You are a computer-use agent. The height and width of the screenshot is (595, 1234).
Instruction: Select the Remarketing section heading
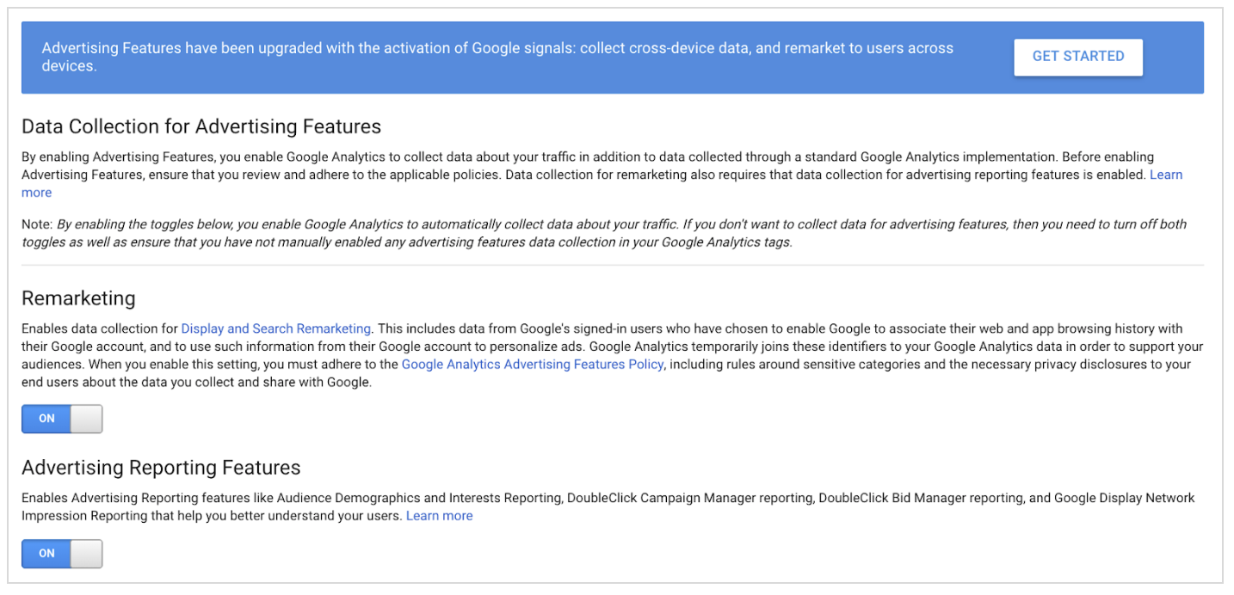pyautogui.click(x=78, y=298)
